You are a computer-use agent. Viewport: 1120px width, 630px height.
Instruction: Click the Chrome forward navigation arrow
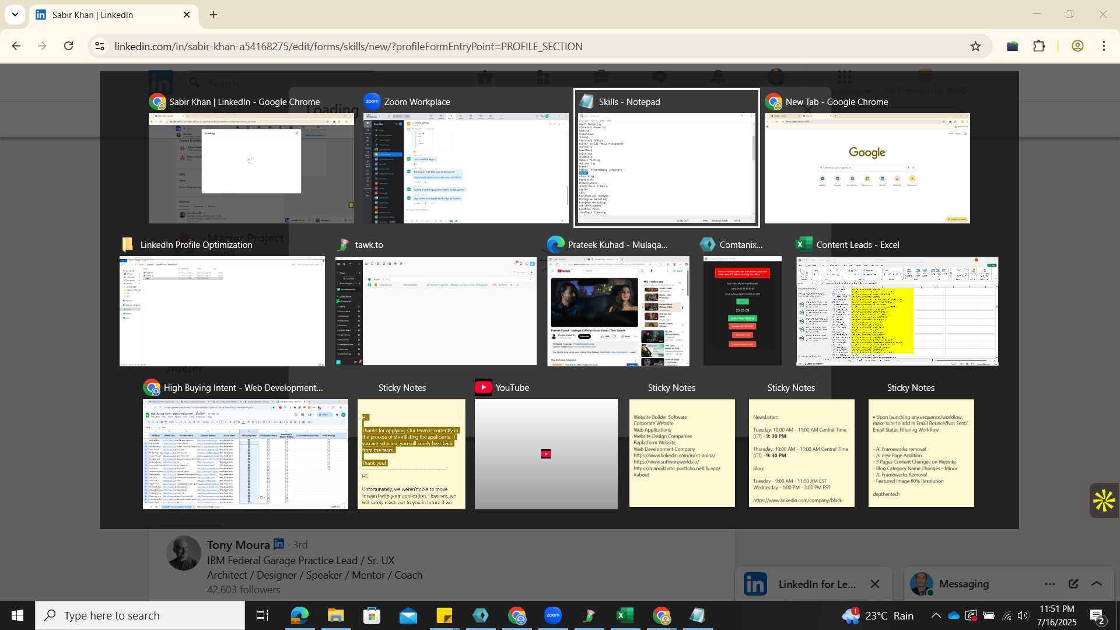pos(42,46)
